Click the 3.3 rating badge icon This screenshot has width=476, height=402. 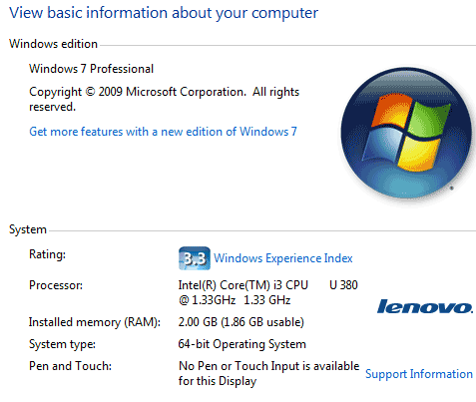195,258
